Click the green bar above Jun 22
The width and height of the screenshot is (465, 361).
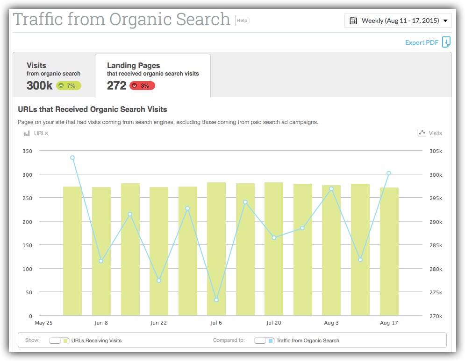(158, 251)
